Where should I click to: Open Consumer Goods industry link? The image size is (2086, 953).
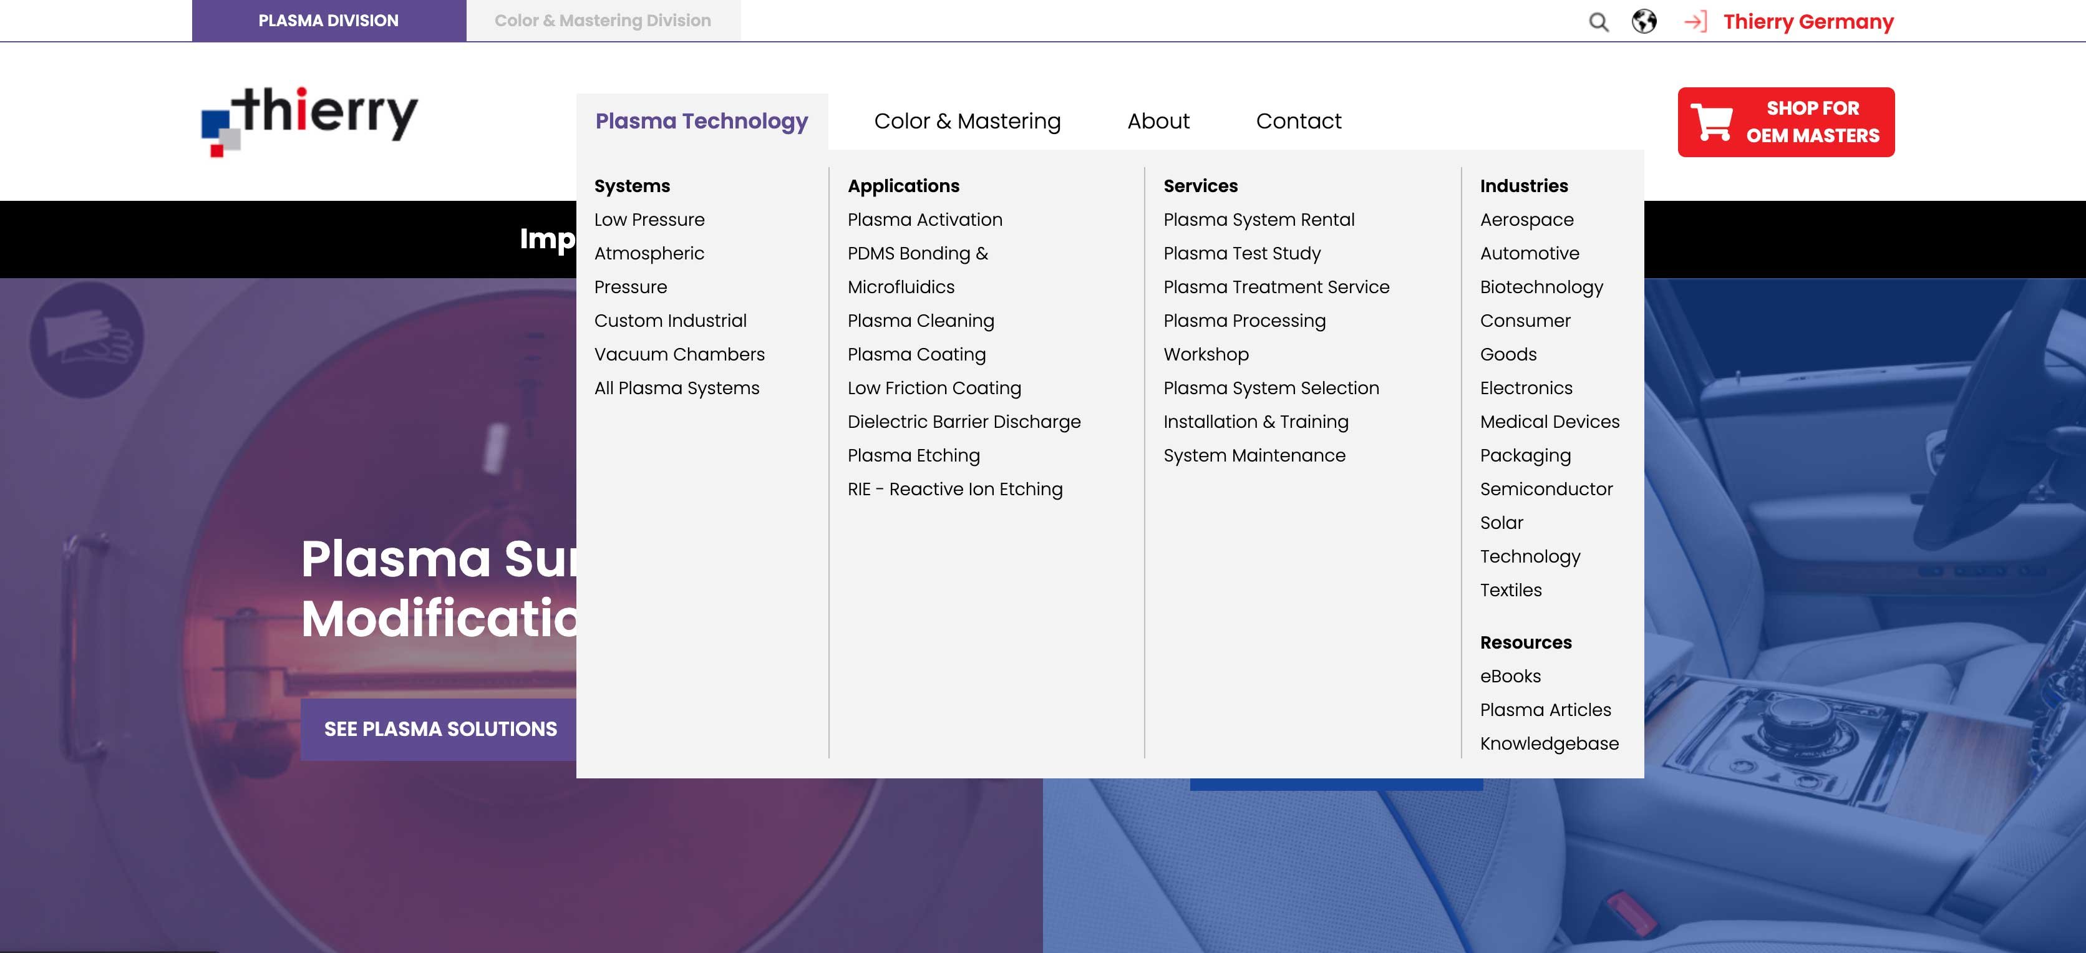pos(1525,337)
